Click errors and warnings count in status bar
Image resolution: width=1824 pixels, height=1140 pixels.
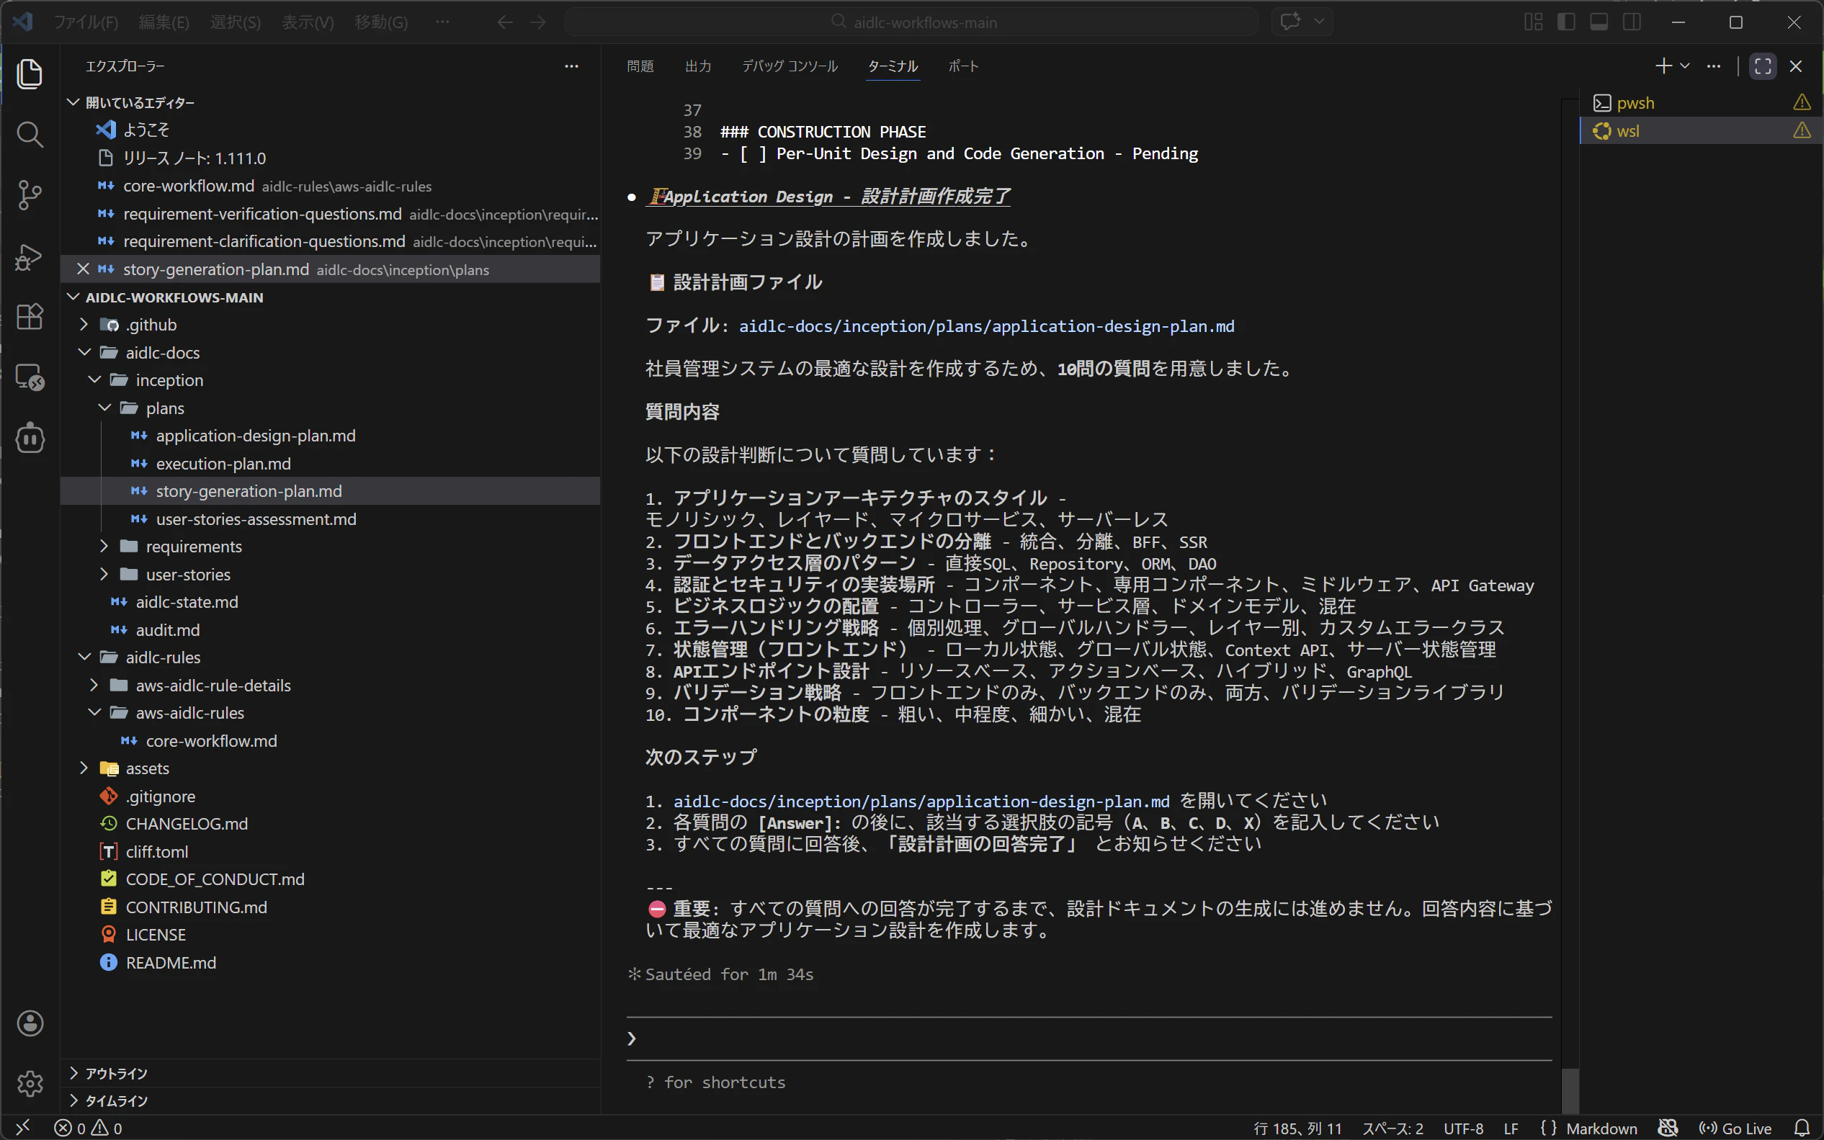(x=88, y=1128)
